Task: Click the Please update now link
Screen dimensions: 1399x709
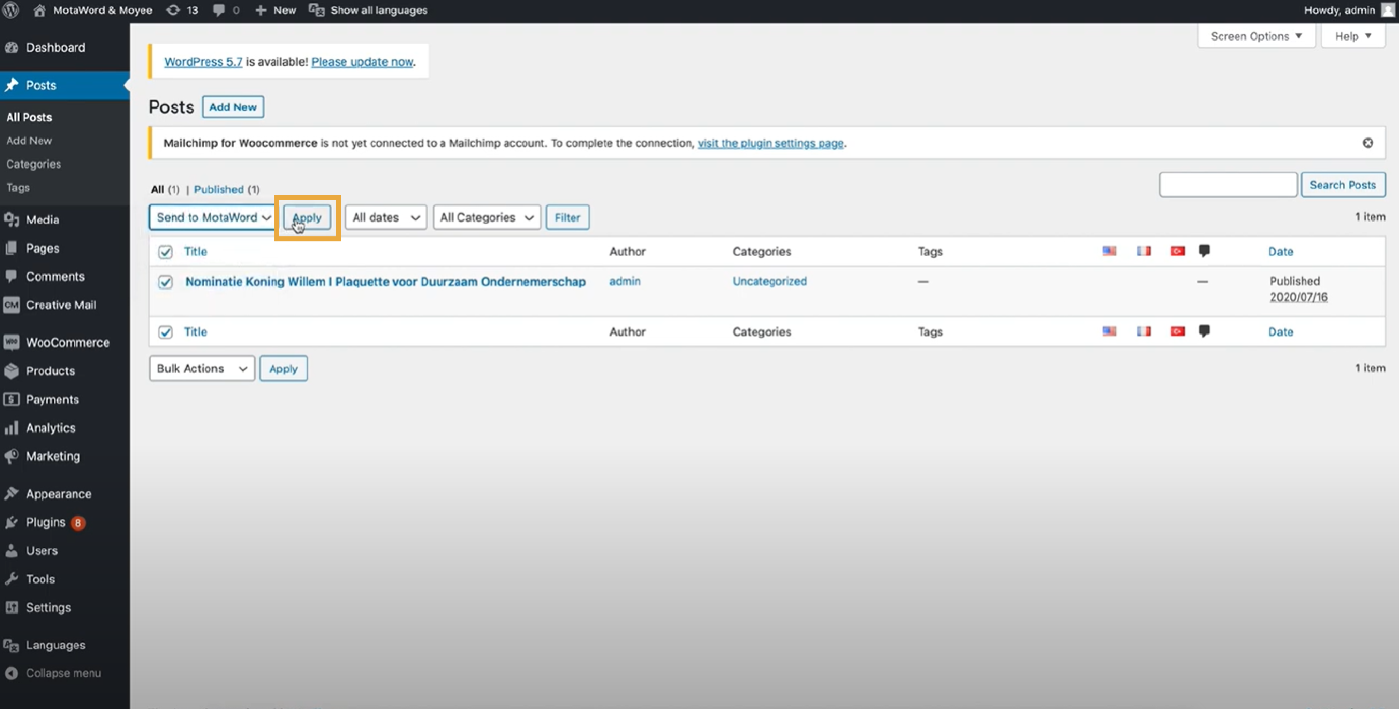Action: (362, 62)
